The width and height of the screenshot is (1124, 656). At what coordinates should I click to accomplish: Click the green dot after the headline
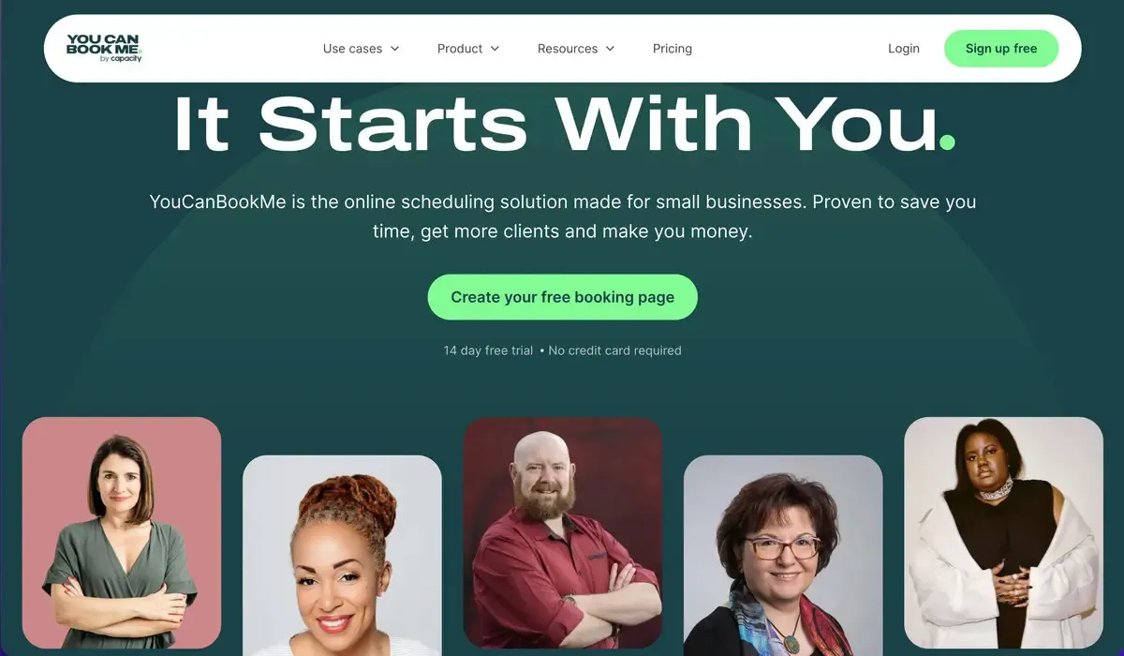coord(947,142)
